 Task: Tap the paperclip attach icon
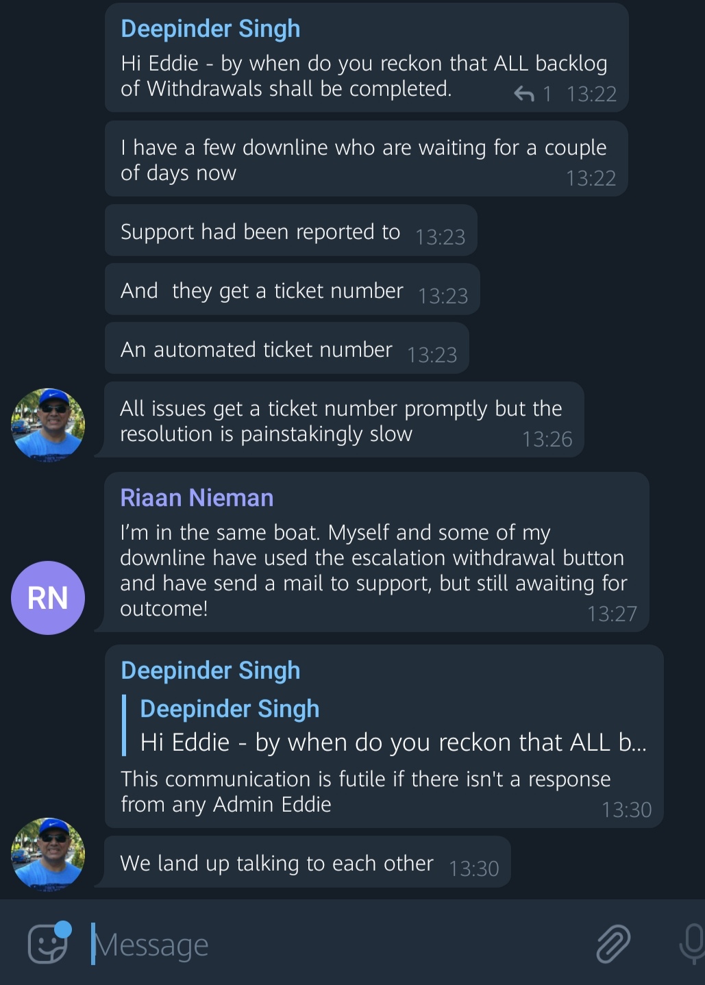click(x=613, y=944)
